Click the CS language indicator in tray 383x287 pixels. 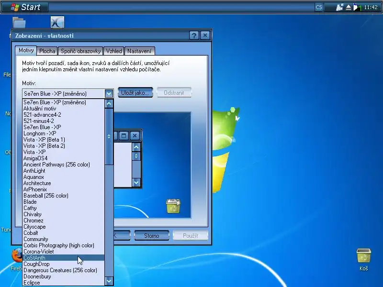(318, 7)
